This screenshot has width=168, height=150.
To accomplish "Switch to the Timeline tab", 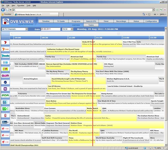I will (46, 21).
